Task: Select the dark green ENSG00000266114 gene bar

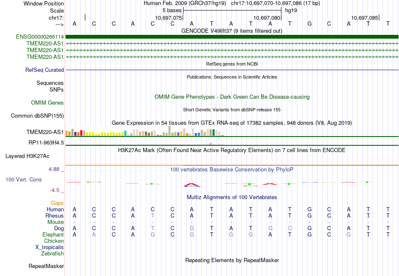Action: click(x=232, y=37)
